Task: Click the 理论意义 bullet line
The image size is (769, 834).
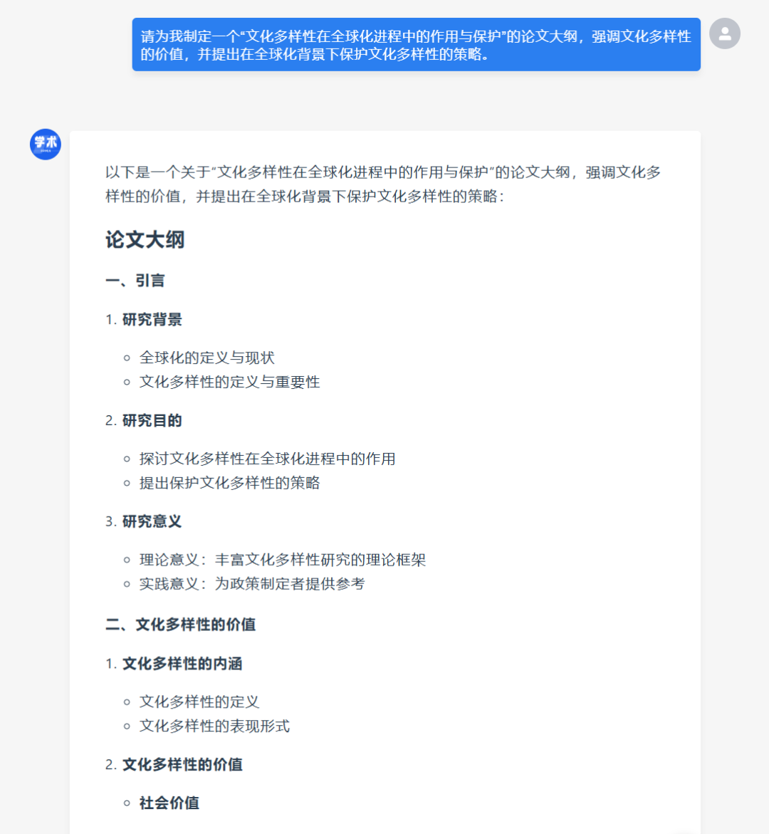Action: pos(283,560)
